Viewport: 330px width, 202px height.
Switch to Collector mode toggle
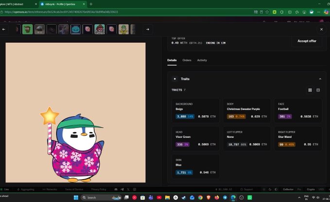[x=288, y=189]
